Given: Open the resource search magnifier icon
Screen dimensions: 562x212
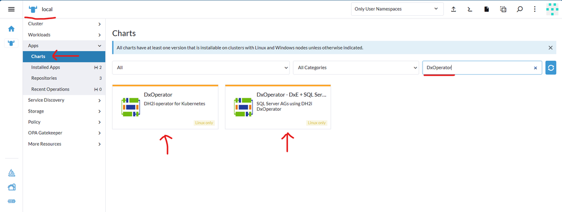Looking at the screenshot, I should [520, 10].
